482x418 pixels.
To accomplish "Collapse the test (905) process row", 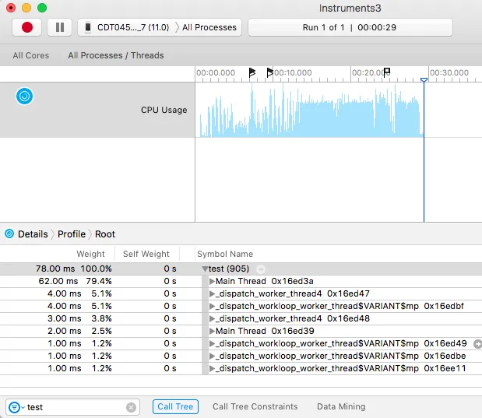I will tap(205, 269).
